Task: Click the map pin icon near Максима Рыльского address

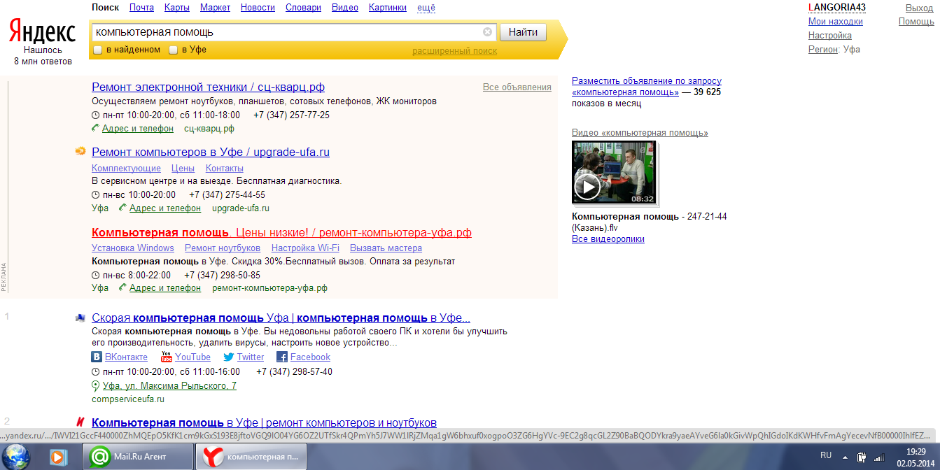Action: tap(96, 386)
